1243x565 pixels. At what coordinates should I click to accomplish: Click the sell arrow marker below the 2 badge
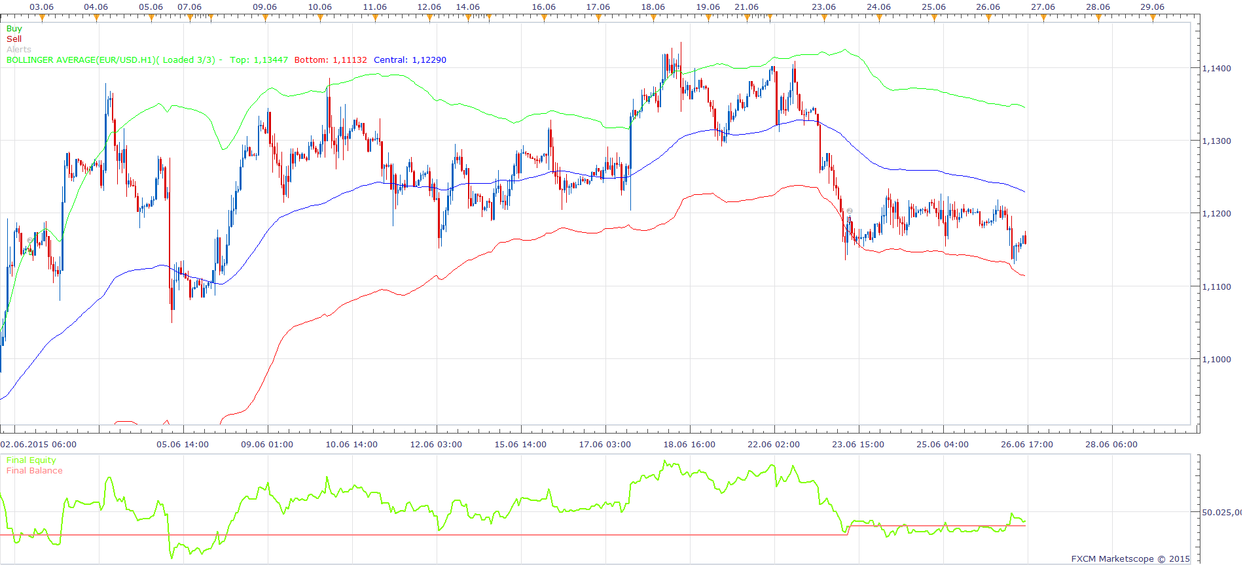click(850, 220)
